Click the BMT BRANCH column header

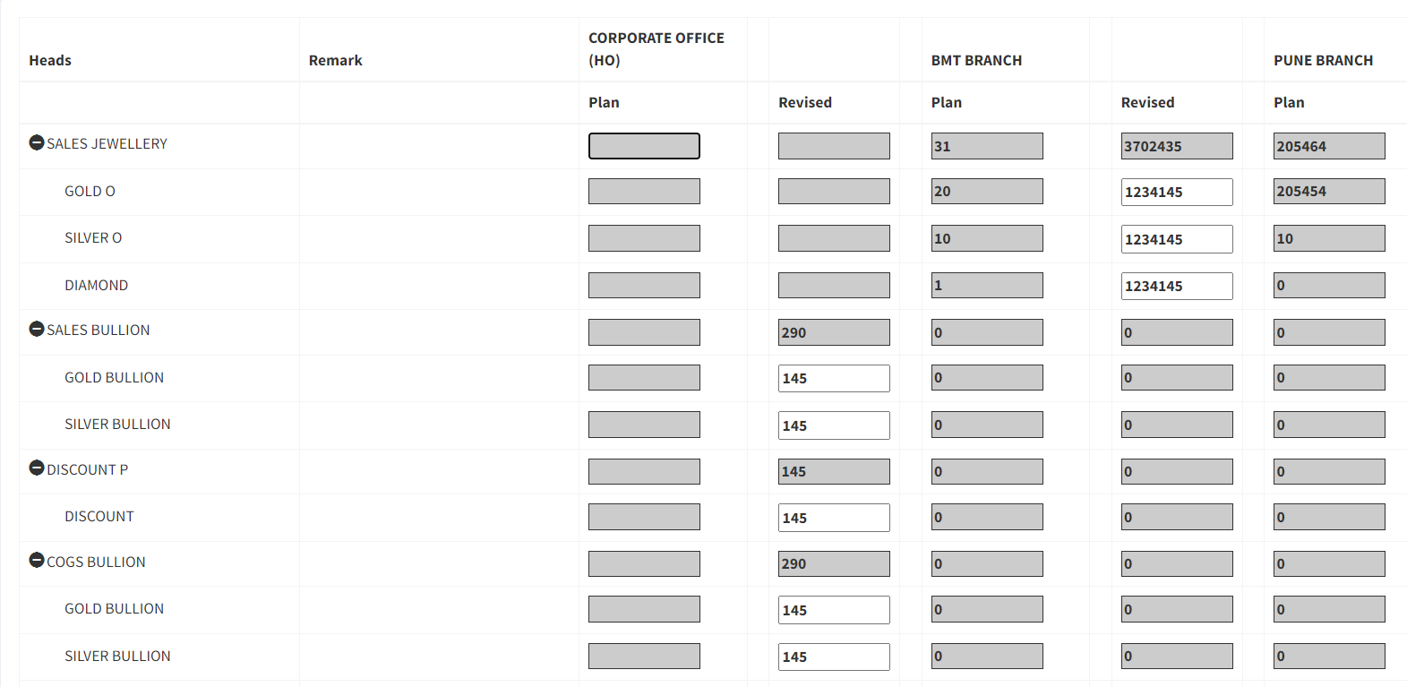[976, 60]
